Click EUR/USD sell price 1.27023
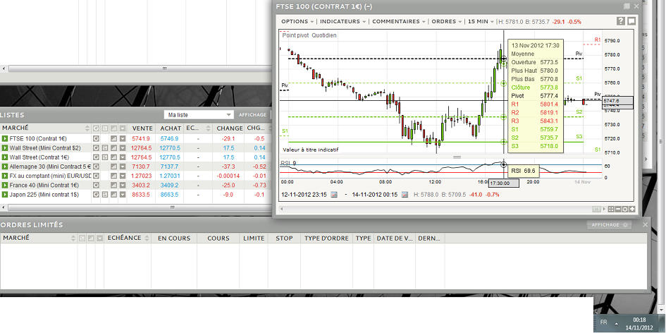Image resolution: width=666 pixels, height=333 pixels. click(141, 176)
